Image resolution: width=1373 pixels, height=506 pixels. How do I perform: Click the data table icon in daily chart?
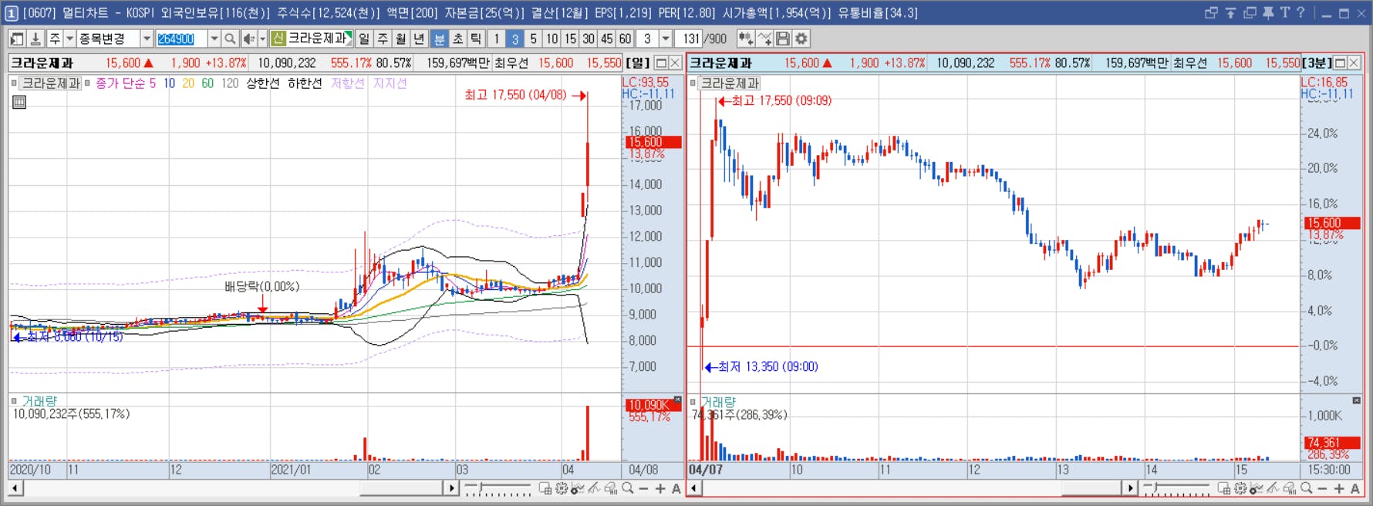tap(19, 102)
